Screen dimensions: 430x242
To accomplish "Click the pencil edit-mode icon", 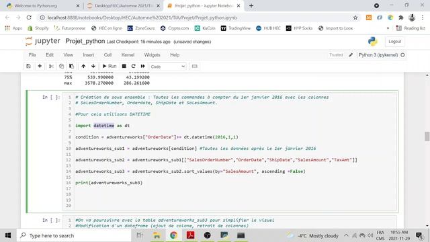I will pos(351,55).
